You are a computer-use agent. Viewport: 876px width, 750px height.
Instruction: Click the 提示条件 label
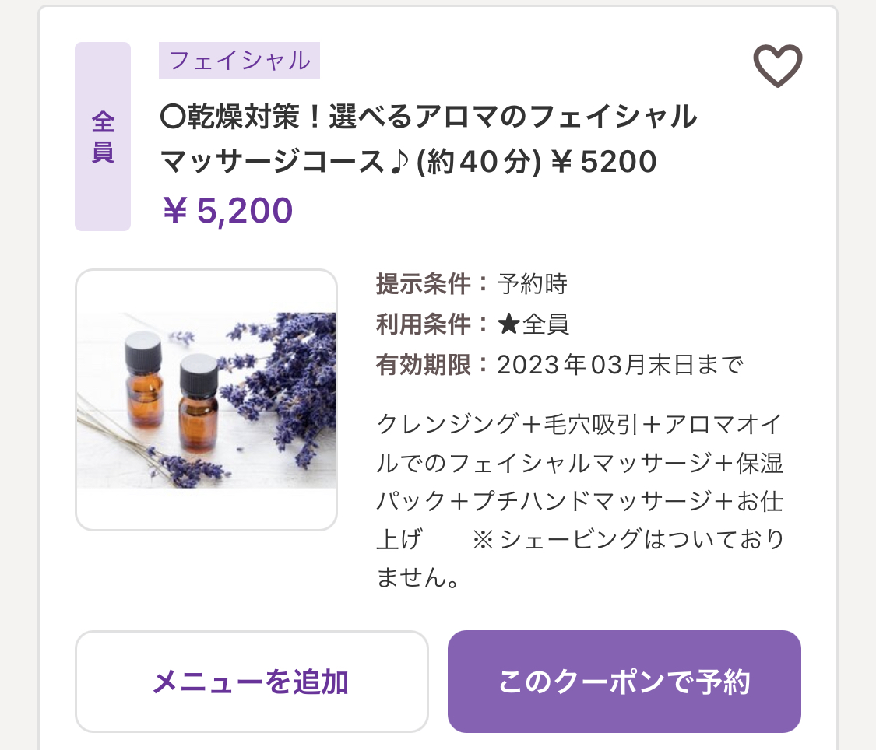pos(424,283)
